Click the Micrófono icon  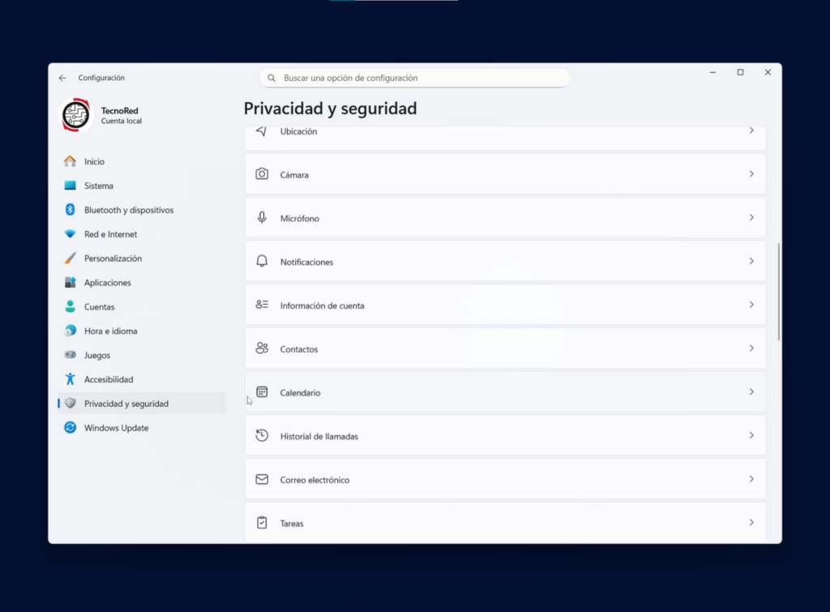262,217
